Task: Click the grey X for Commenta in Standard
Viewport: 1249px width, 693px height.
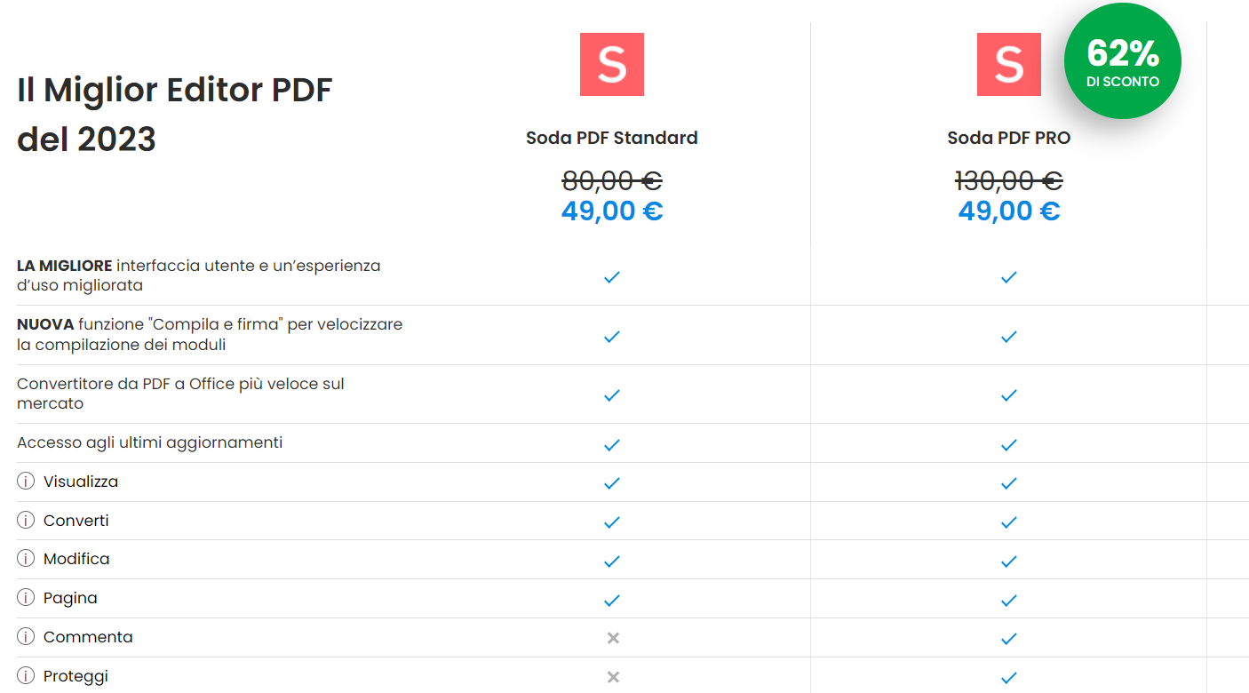Action: point(612,638)
